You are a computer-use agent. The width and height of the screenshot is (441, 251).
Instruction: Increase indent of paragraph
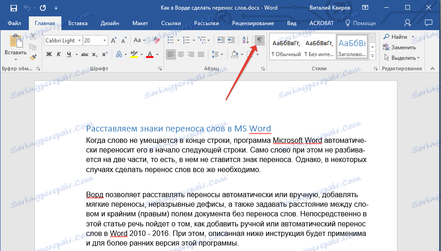[231, 40]
